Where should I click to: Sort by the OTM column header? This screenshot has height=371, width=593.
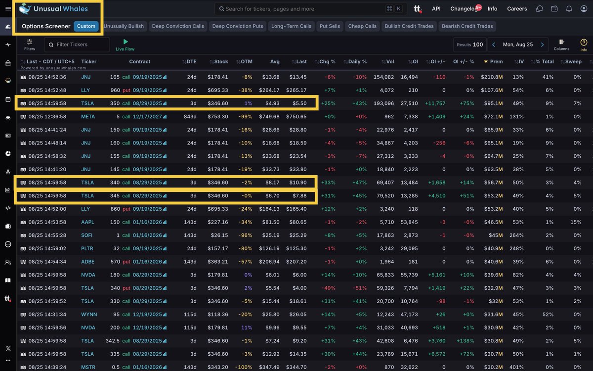click(244, 62)
